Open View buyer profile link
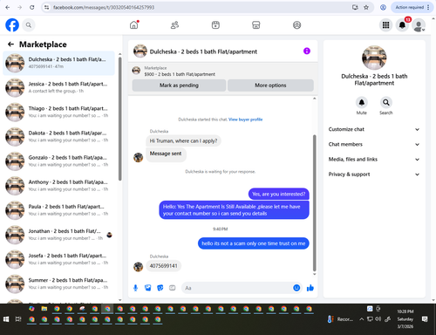The width and height of the screenshot is (436, 335). point(245,120)
